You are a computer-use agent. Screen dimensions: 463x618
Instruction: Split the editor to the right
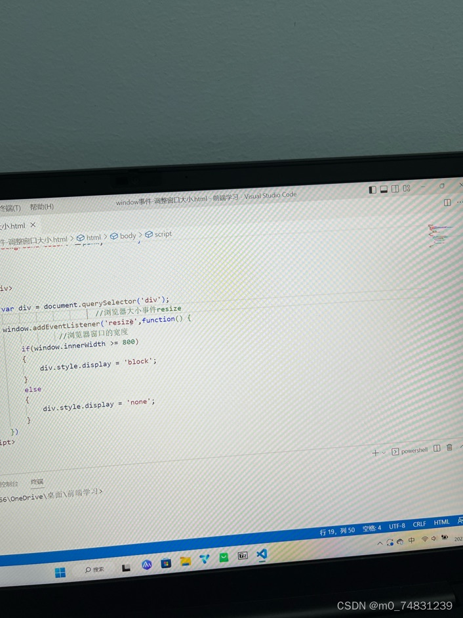pos(447,202)
